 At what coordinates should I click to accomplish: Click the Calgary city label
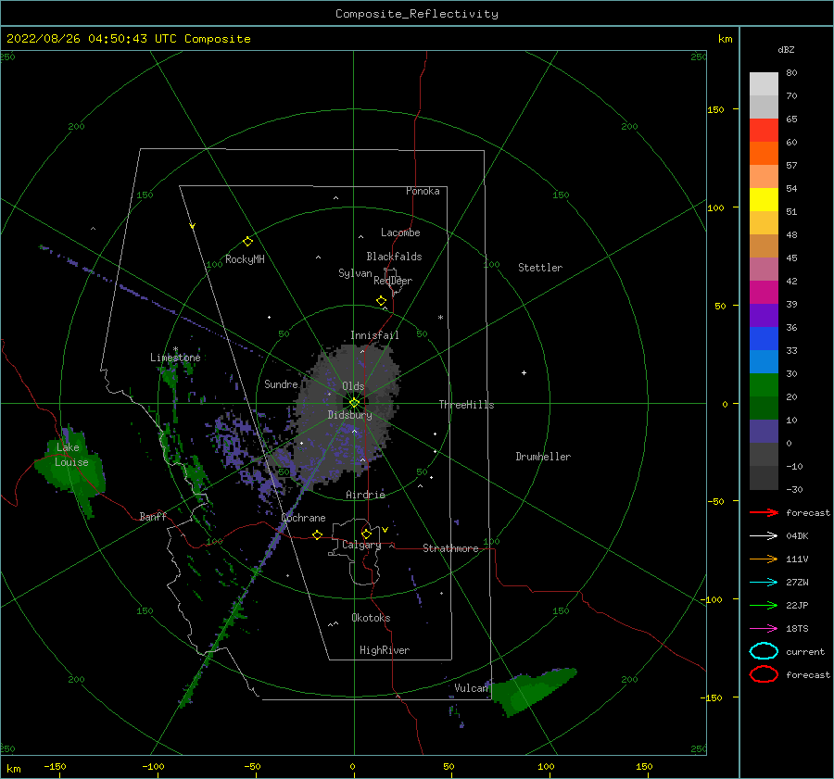coord(361,545)
